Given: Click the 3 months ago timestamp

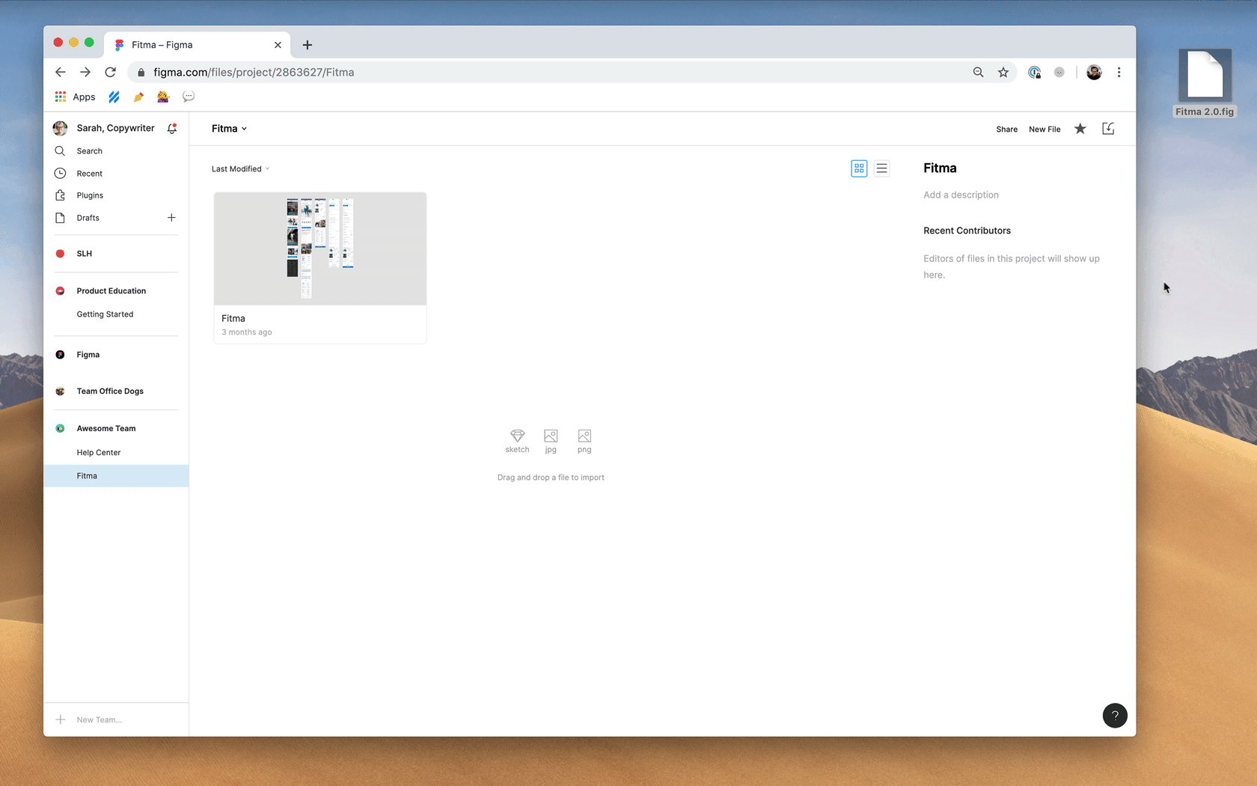Looking at the screenshot, I should (247, 332).
